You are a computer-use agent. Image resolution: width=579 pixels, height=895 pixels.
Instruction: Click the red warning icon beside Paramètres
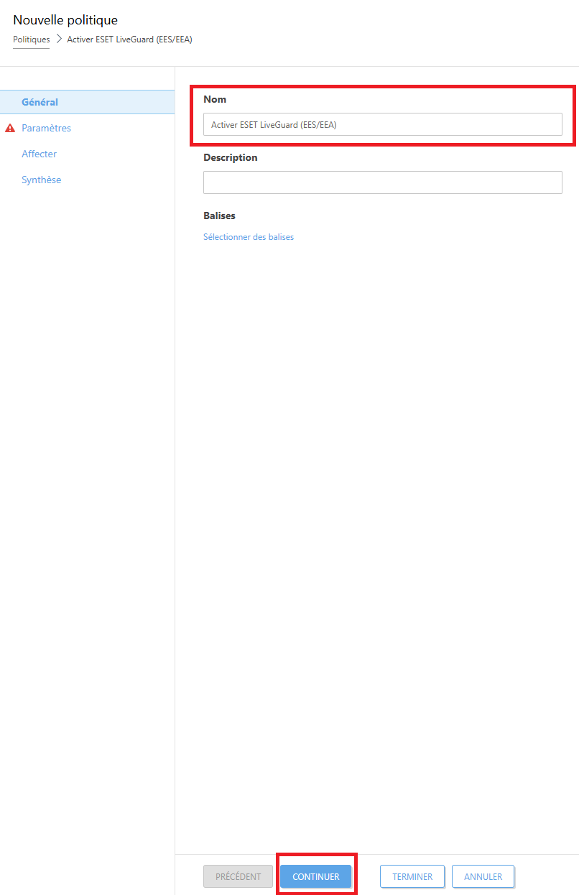10,128
